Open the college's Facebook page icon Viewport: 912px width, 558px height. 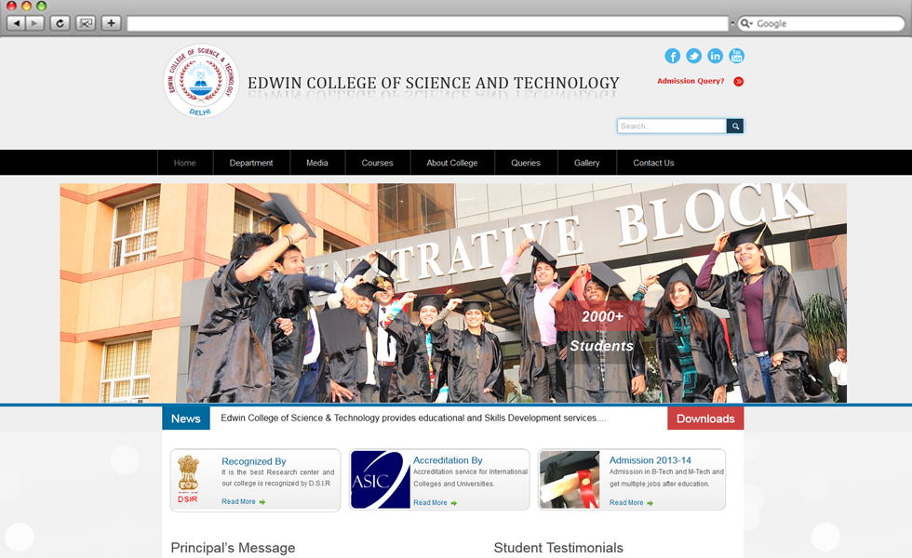[x=672, y=56]
